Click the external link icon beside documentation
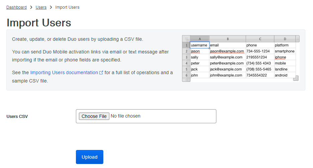The width and height of the screenshot is (313, 168). pos(101,72)
